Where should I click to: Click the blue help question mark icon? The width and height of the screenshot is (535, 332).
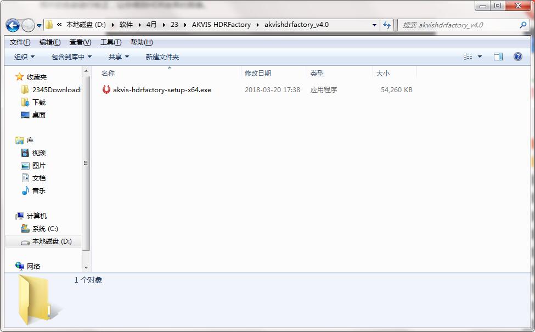[x=517, y=57]
